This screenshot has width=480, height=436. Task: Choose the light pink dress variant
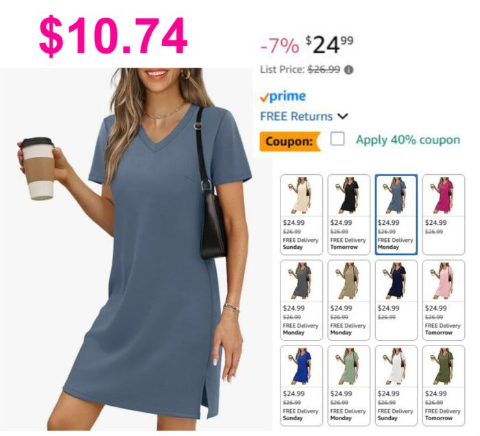tap(444, 300)
